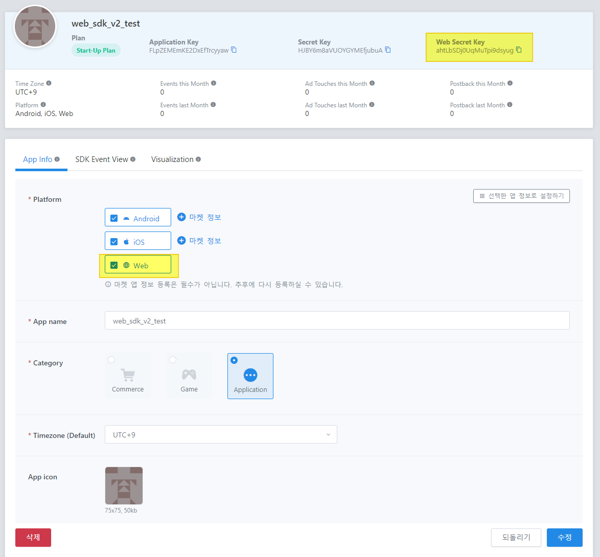The image size is (600, 557).
Task: Click the Time Zone info icon
Action: coord(49,83)
